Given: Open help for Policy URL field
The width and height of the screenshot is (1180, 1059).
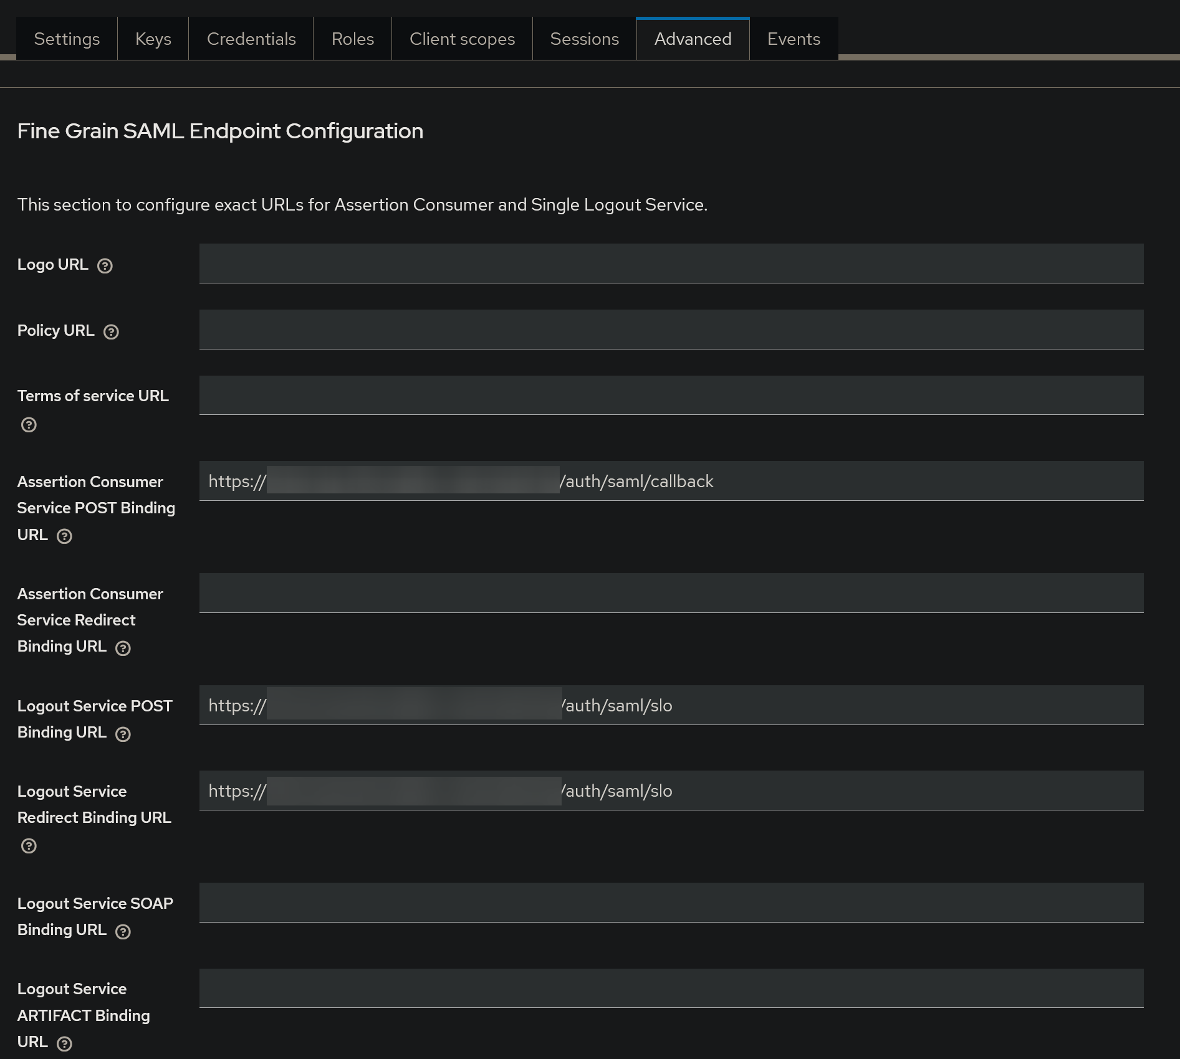Looking at the screenshot, I should coord(112,331).
